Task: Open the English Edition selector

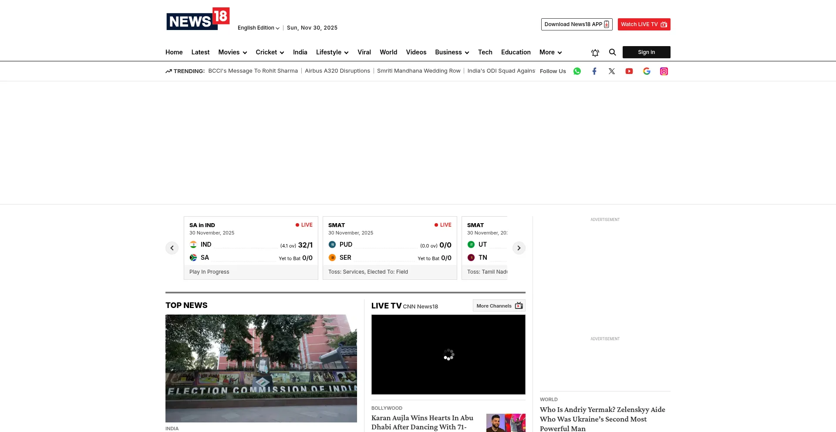Action: click(x=258, y=28)
